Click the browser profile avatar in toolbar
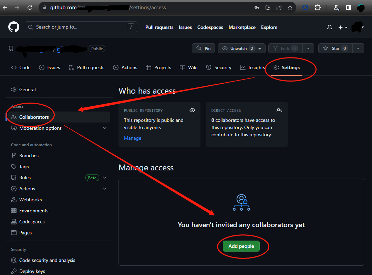Viewport: 372px width, 275px height. pos(361,8)
